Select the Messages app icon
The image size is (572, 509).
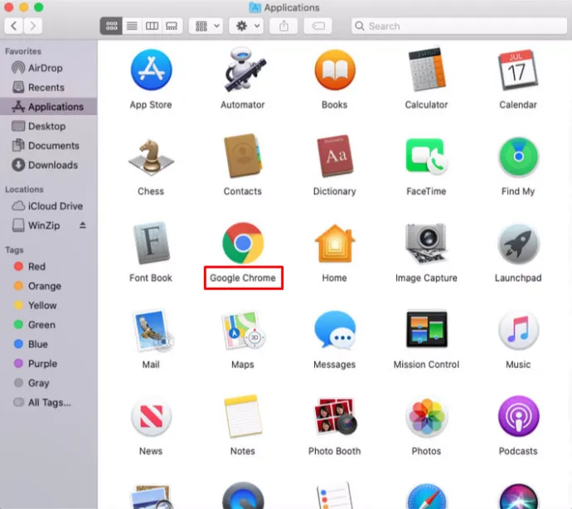click(335, 330)
